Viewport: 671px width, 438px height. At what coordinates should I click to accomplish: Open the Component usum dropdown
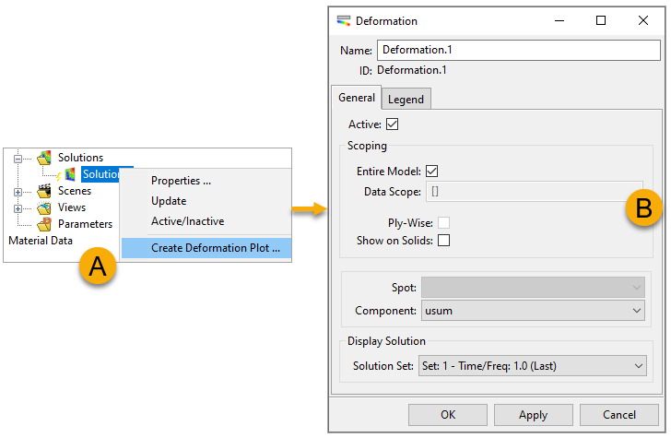[x=533, y=311]
